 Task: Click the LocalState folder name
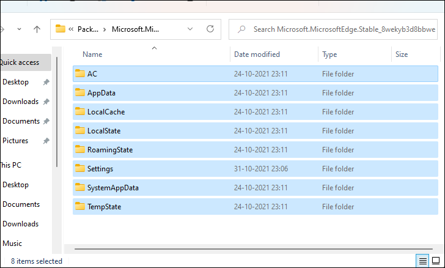coord(104,131)
